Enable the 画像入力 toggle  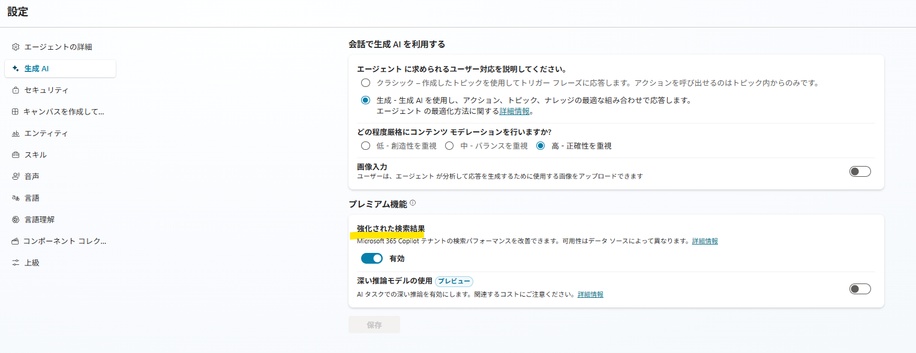pos(860,171)
